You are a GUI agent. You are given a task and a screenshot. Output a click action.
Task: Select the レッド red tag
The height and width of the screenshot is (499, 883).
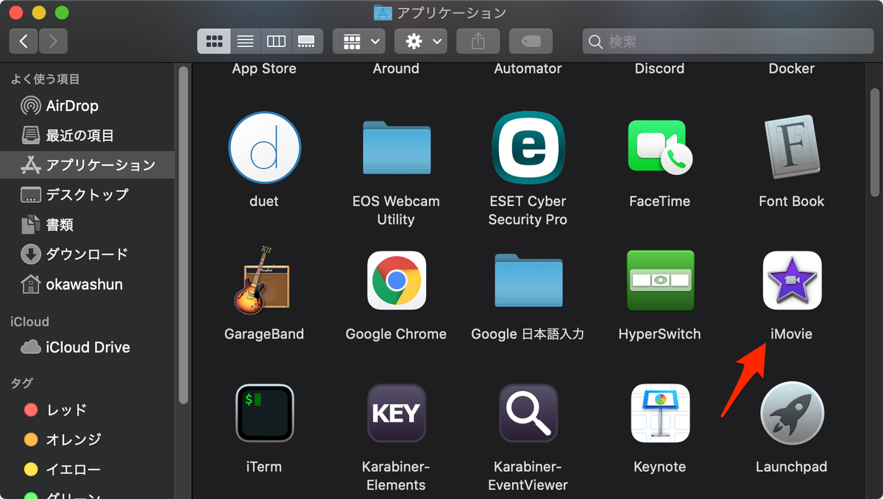pyautogui.click(x=87, y=409)
